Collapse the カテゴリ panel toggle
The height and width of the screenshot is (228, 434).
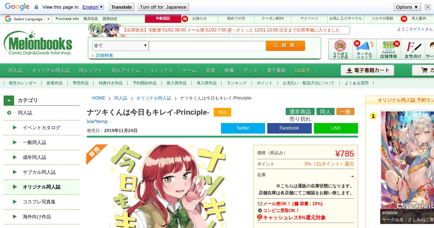[x=9, y=100]
